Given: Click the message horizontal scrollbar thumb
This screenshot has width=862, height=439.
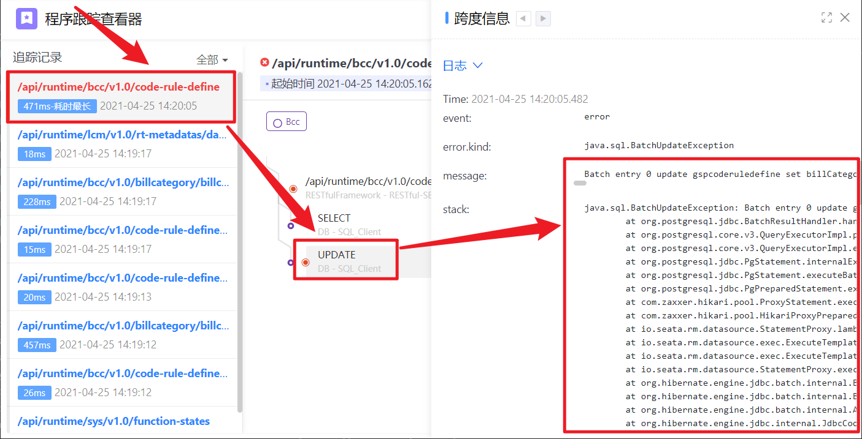Looking at the screenshot, I should click(580, 183).
